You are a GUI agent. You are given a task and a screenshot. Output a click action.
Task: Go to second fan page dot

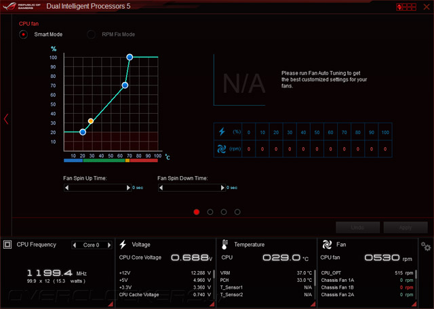tap(210, 212)
